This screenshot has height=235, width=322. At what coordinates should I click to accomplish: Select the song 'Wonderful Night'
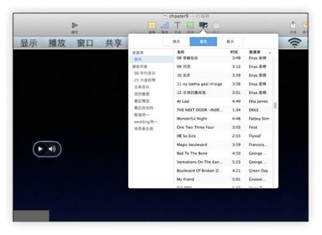[224, 118]
